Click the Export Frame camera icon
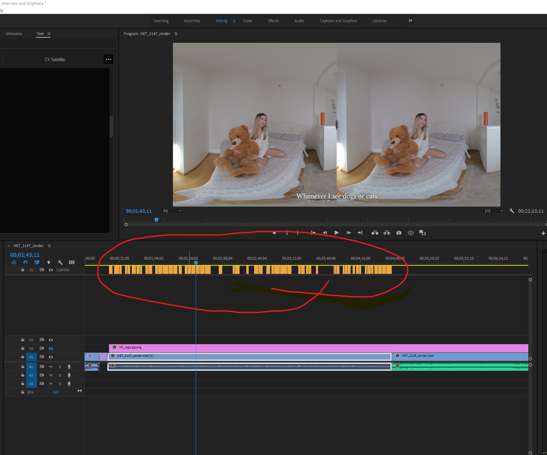This screenshot has height=455, width=547. coord(399,233)
